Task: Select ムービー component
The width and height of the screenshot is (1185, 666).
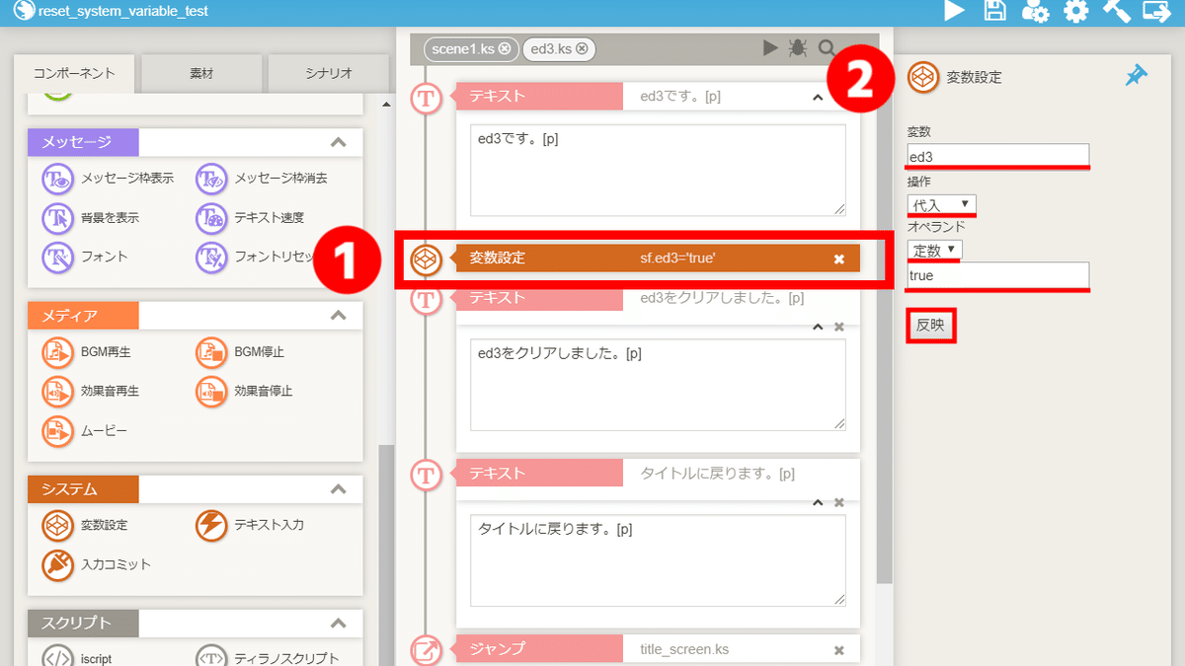Action: pyautogui.click(x=85, y=430)
